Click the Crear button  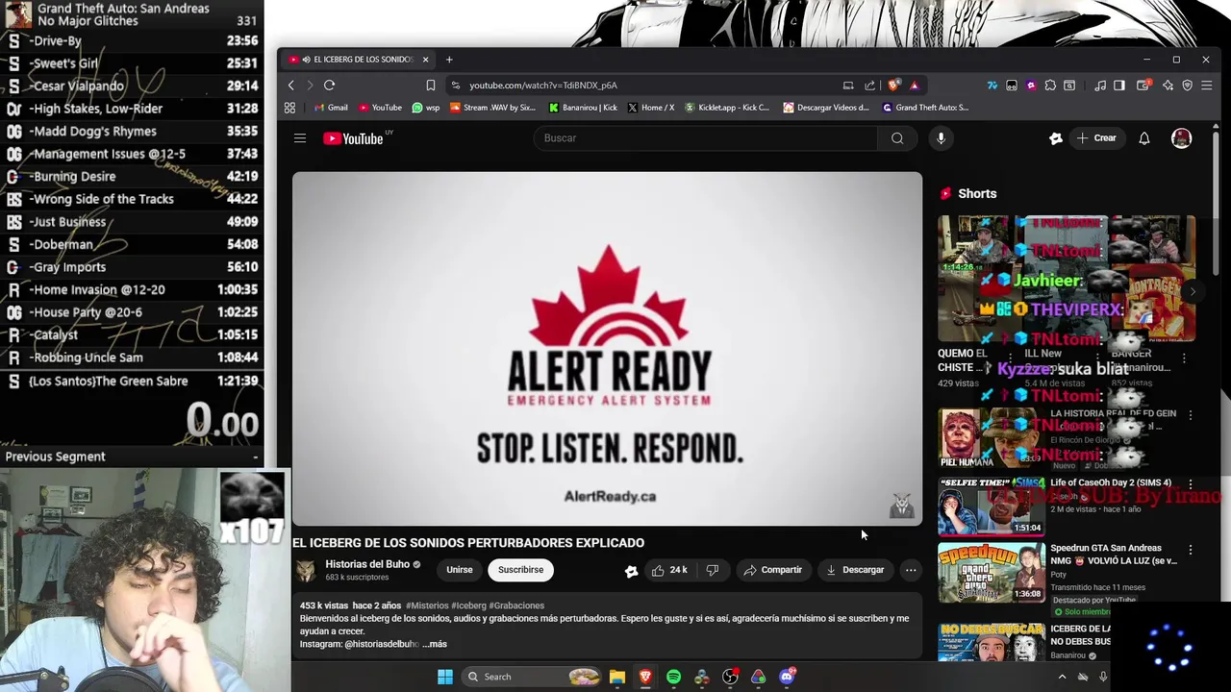(1096, 138)
